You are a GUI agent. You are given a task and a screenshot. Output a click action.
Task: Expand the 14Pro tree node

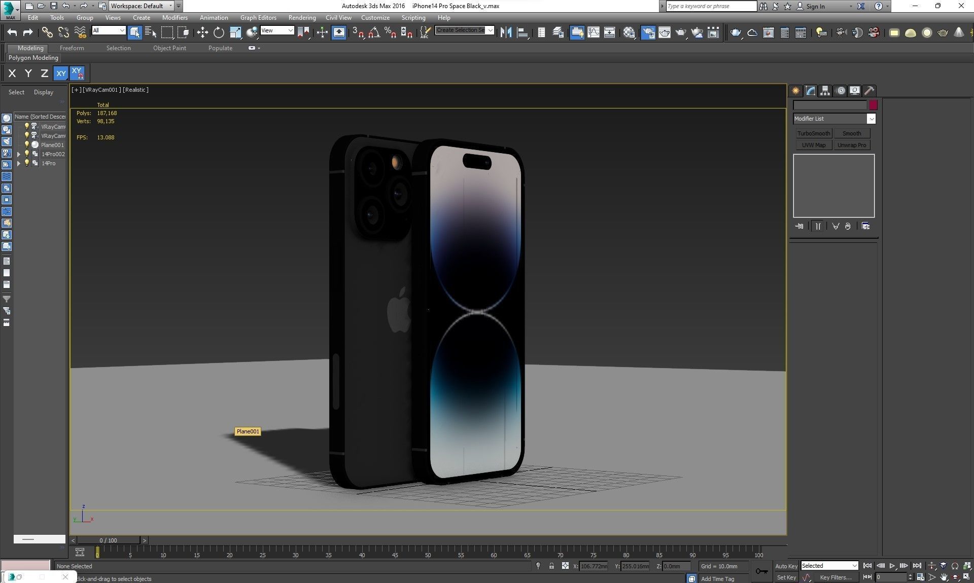19,163
